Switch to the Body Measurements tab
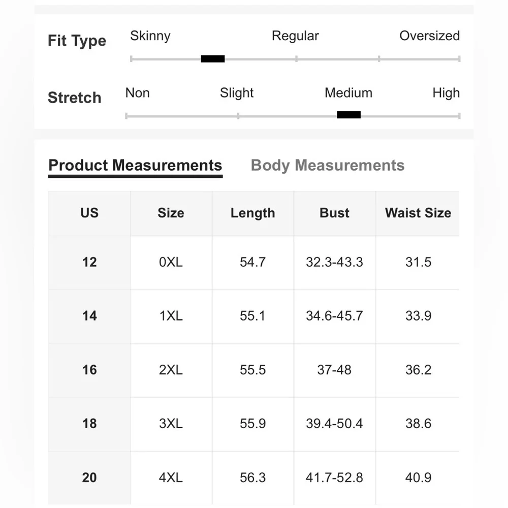508x508 pixels. 328,166
